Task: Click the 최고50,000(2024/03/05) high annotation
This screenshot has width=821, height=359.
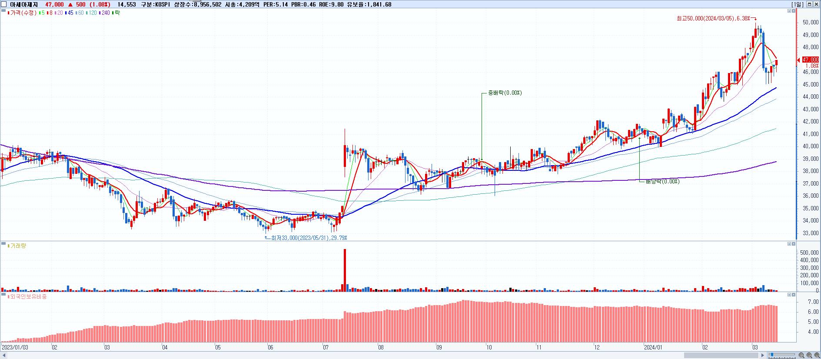Action: [714, 19]
